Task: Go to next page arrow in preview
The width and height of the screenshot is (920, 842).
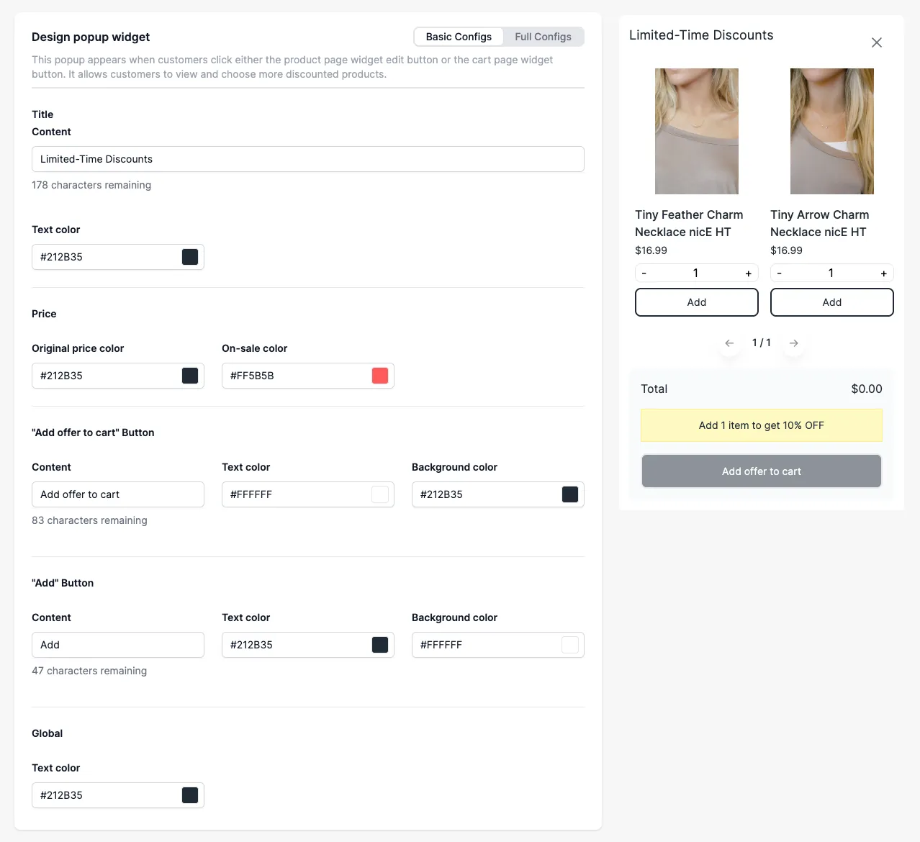Action: pos(793,343)
